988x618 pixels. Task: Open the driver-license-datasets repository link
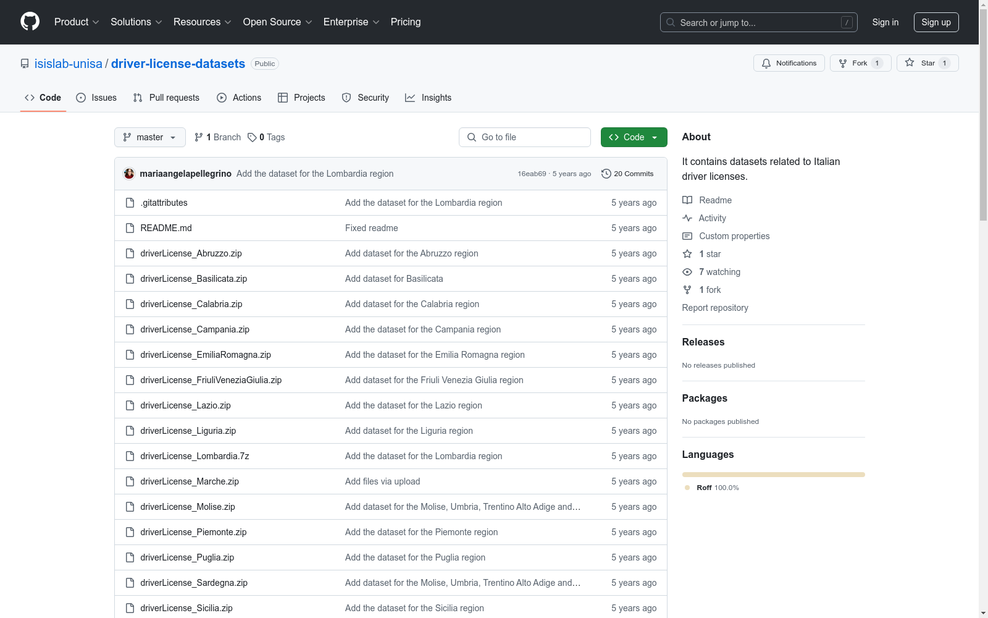click(178, 64)
